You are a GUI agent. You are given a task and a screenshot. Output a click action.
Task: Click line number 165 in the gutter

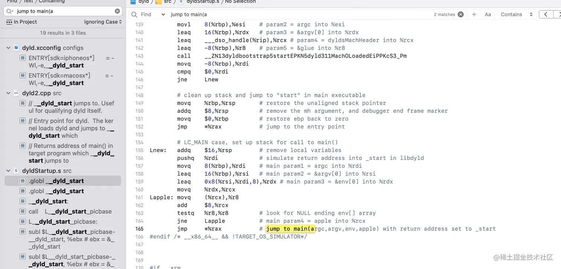(x=140, y=229)
